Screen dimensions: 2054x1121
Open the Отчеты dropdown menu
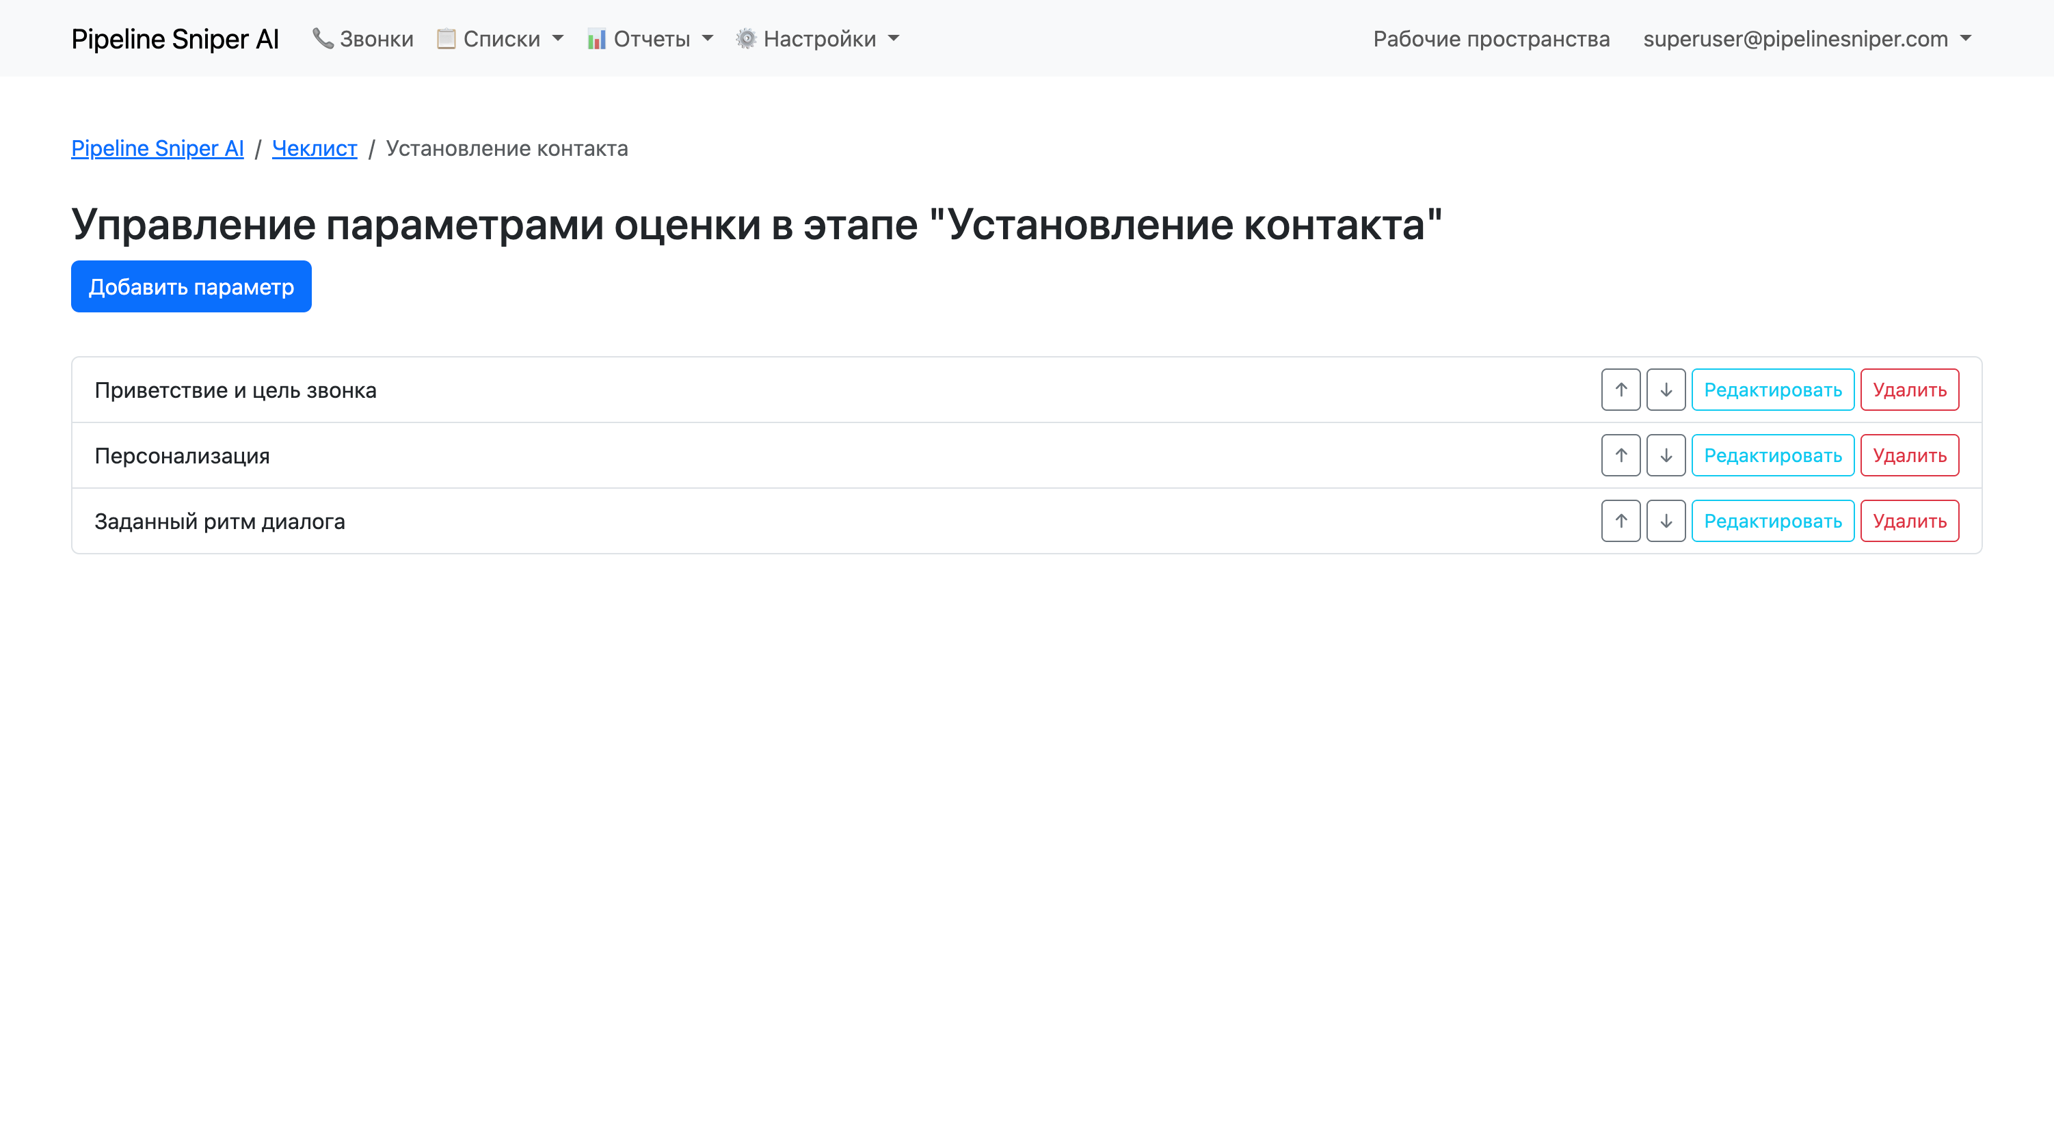650,38
